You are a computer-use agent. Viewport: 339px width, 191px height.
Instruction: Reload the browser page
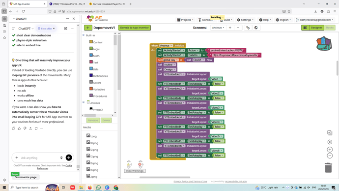[x=23, y=11]
